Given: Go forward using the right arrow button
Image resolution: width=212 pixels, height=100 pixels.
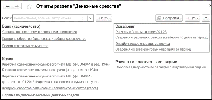Looking at the screenshot, I should tap(17, 6).
